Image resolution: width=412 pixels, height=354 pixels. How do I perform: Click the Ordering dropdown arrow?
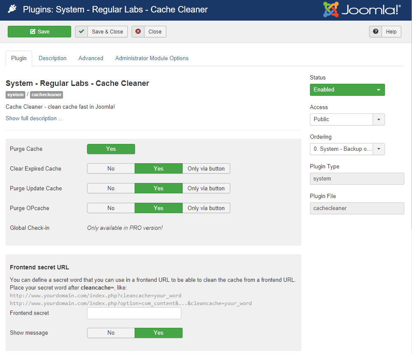(379, 149)
